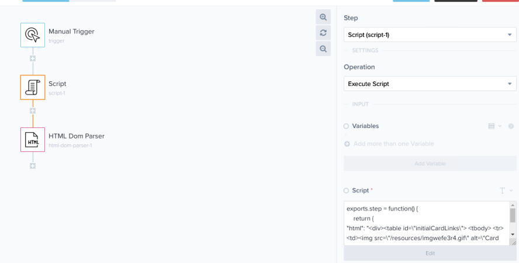Toggle the Variables radio circle
Viewport: 519px width, 263px height.
[347, 126]
